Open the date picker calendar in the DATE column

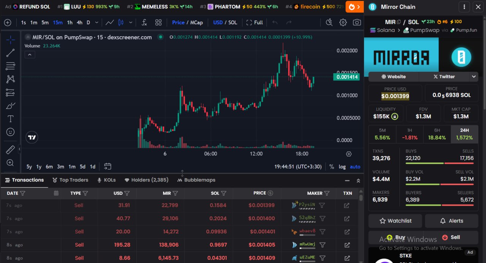point(56,193)
